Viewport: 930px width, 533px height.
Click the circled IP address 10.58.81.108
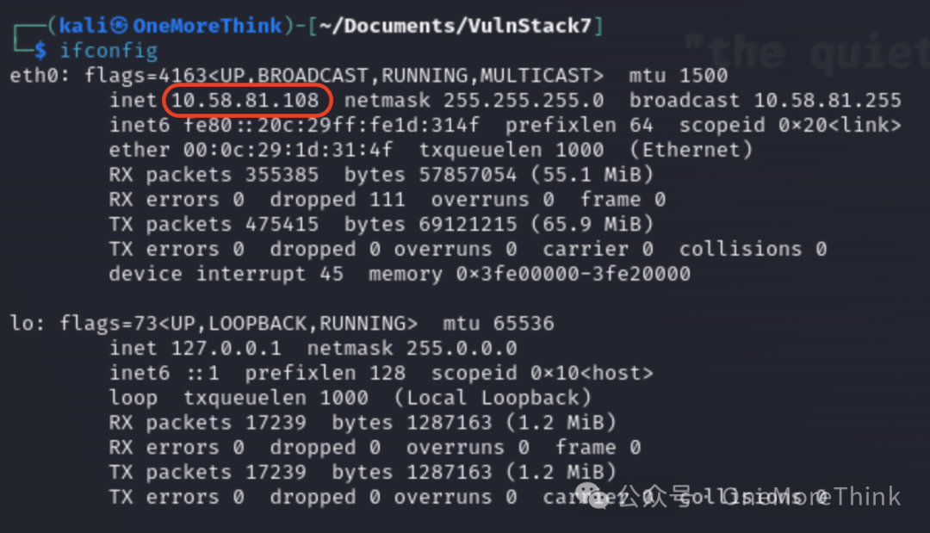click(x=245, y=100)
